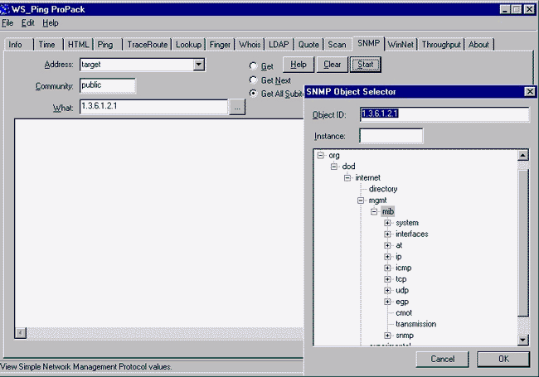Click OK in the SNMP Object Selector
The width and height of the screenshot is (539, 377).
(x=503, y=359)
